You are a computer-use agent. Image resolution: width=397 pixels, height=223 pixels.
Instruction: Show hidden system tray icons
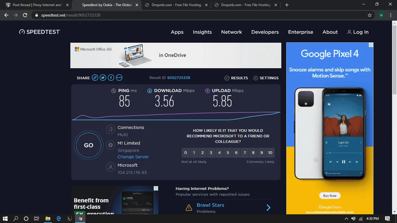point(346,219)
